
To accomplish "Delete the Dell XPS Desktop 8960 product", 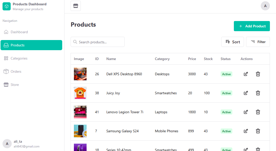I will (x=258, y=74).
